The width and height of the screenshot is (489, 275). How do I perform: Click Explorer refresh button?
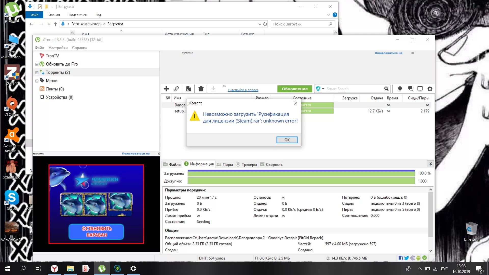265,24
